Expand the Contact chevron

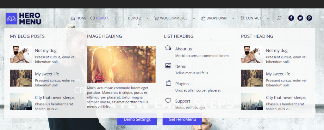(x=268, y=18)
